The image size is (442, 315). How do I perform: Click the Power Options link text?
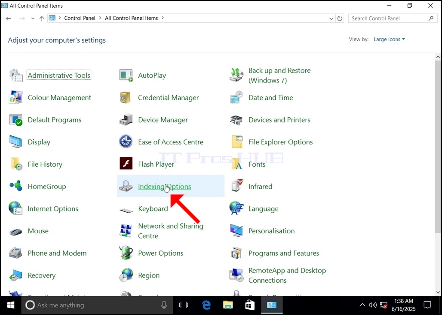161,253
